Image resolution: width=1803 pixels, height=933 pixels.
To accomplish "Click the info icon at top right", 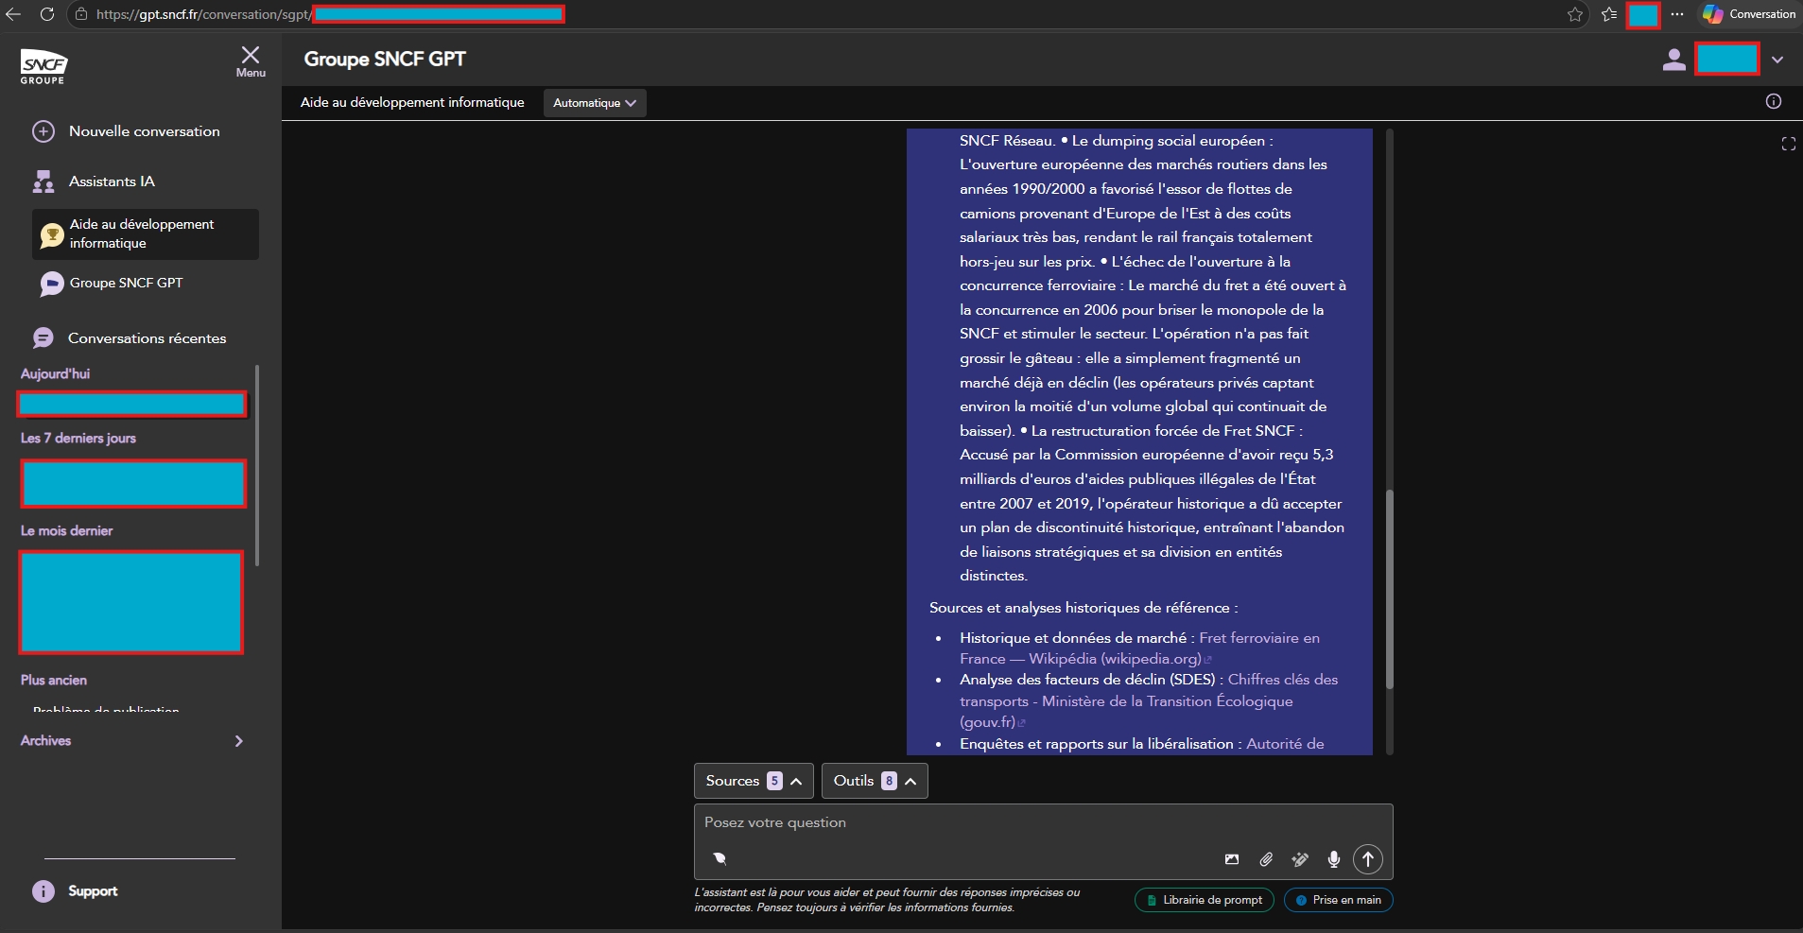I will click(1774, 102).
